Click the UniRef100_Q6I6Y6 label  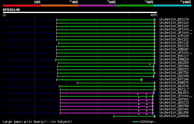tap(174, 86)
